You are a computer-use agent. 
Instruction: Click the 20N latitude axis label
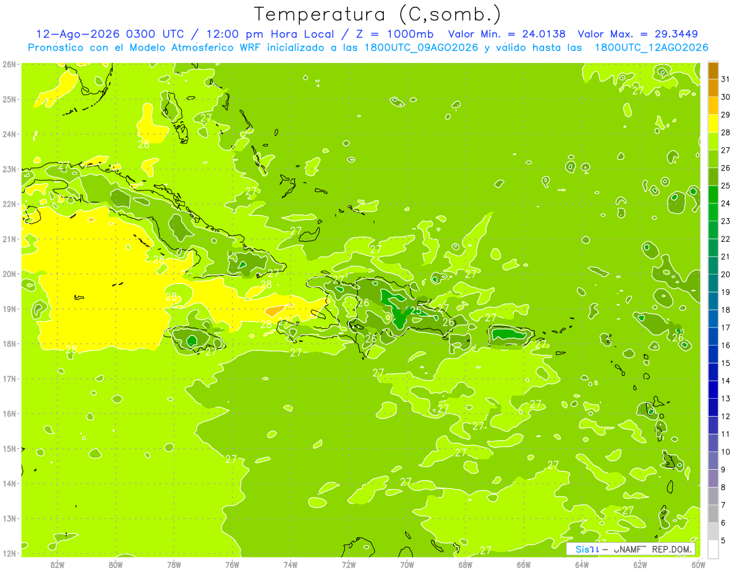point(9,274)
